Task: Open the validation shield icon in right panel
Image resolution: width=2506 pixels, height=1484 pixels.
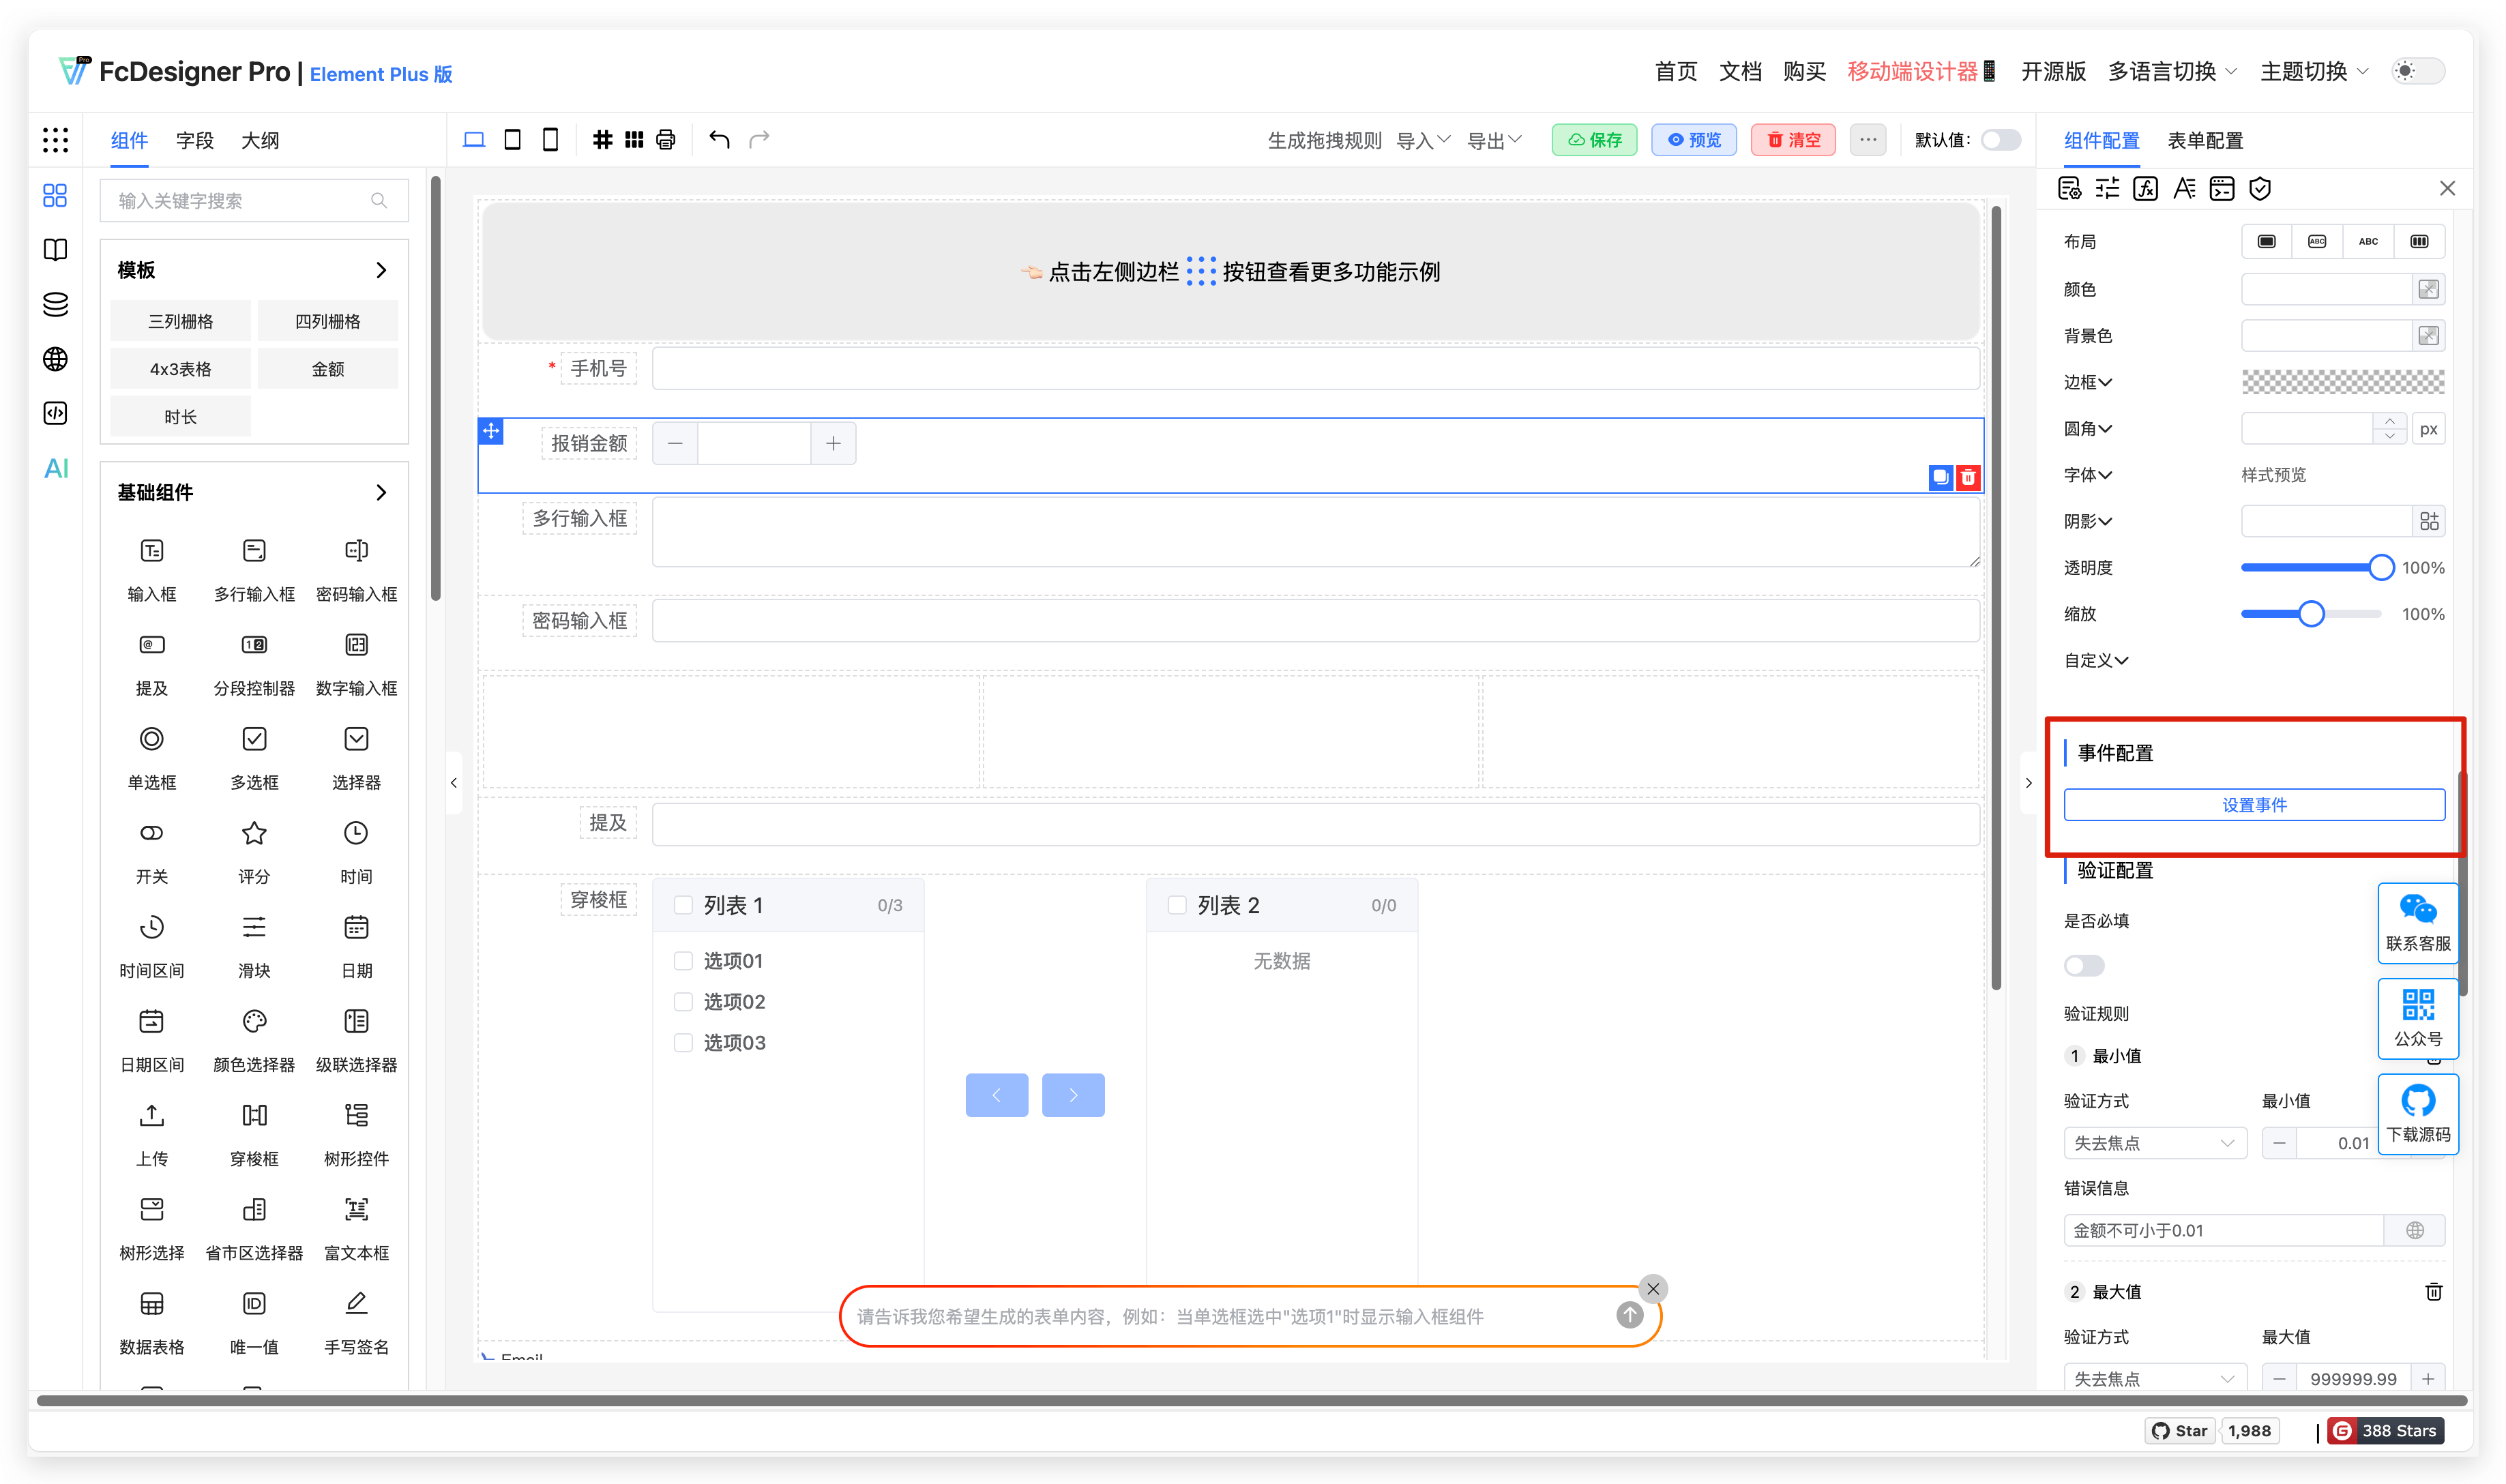Action: (2260, 188)
